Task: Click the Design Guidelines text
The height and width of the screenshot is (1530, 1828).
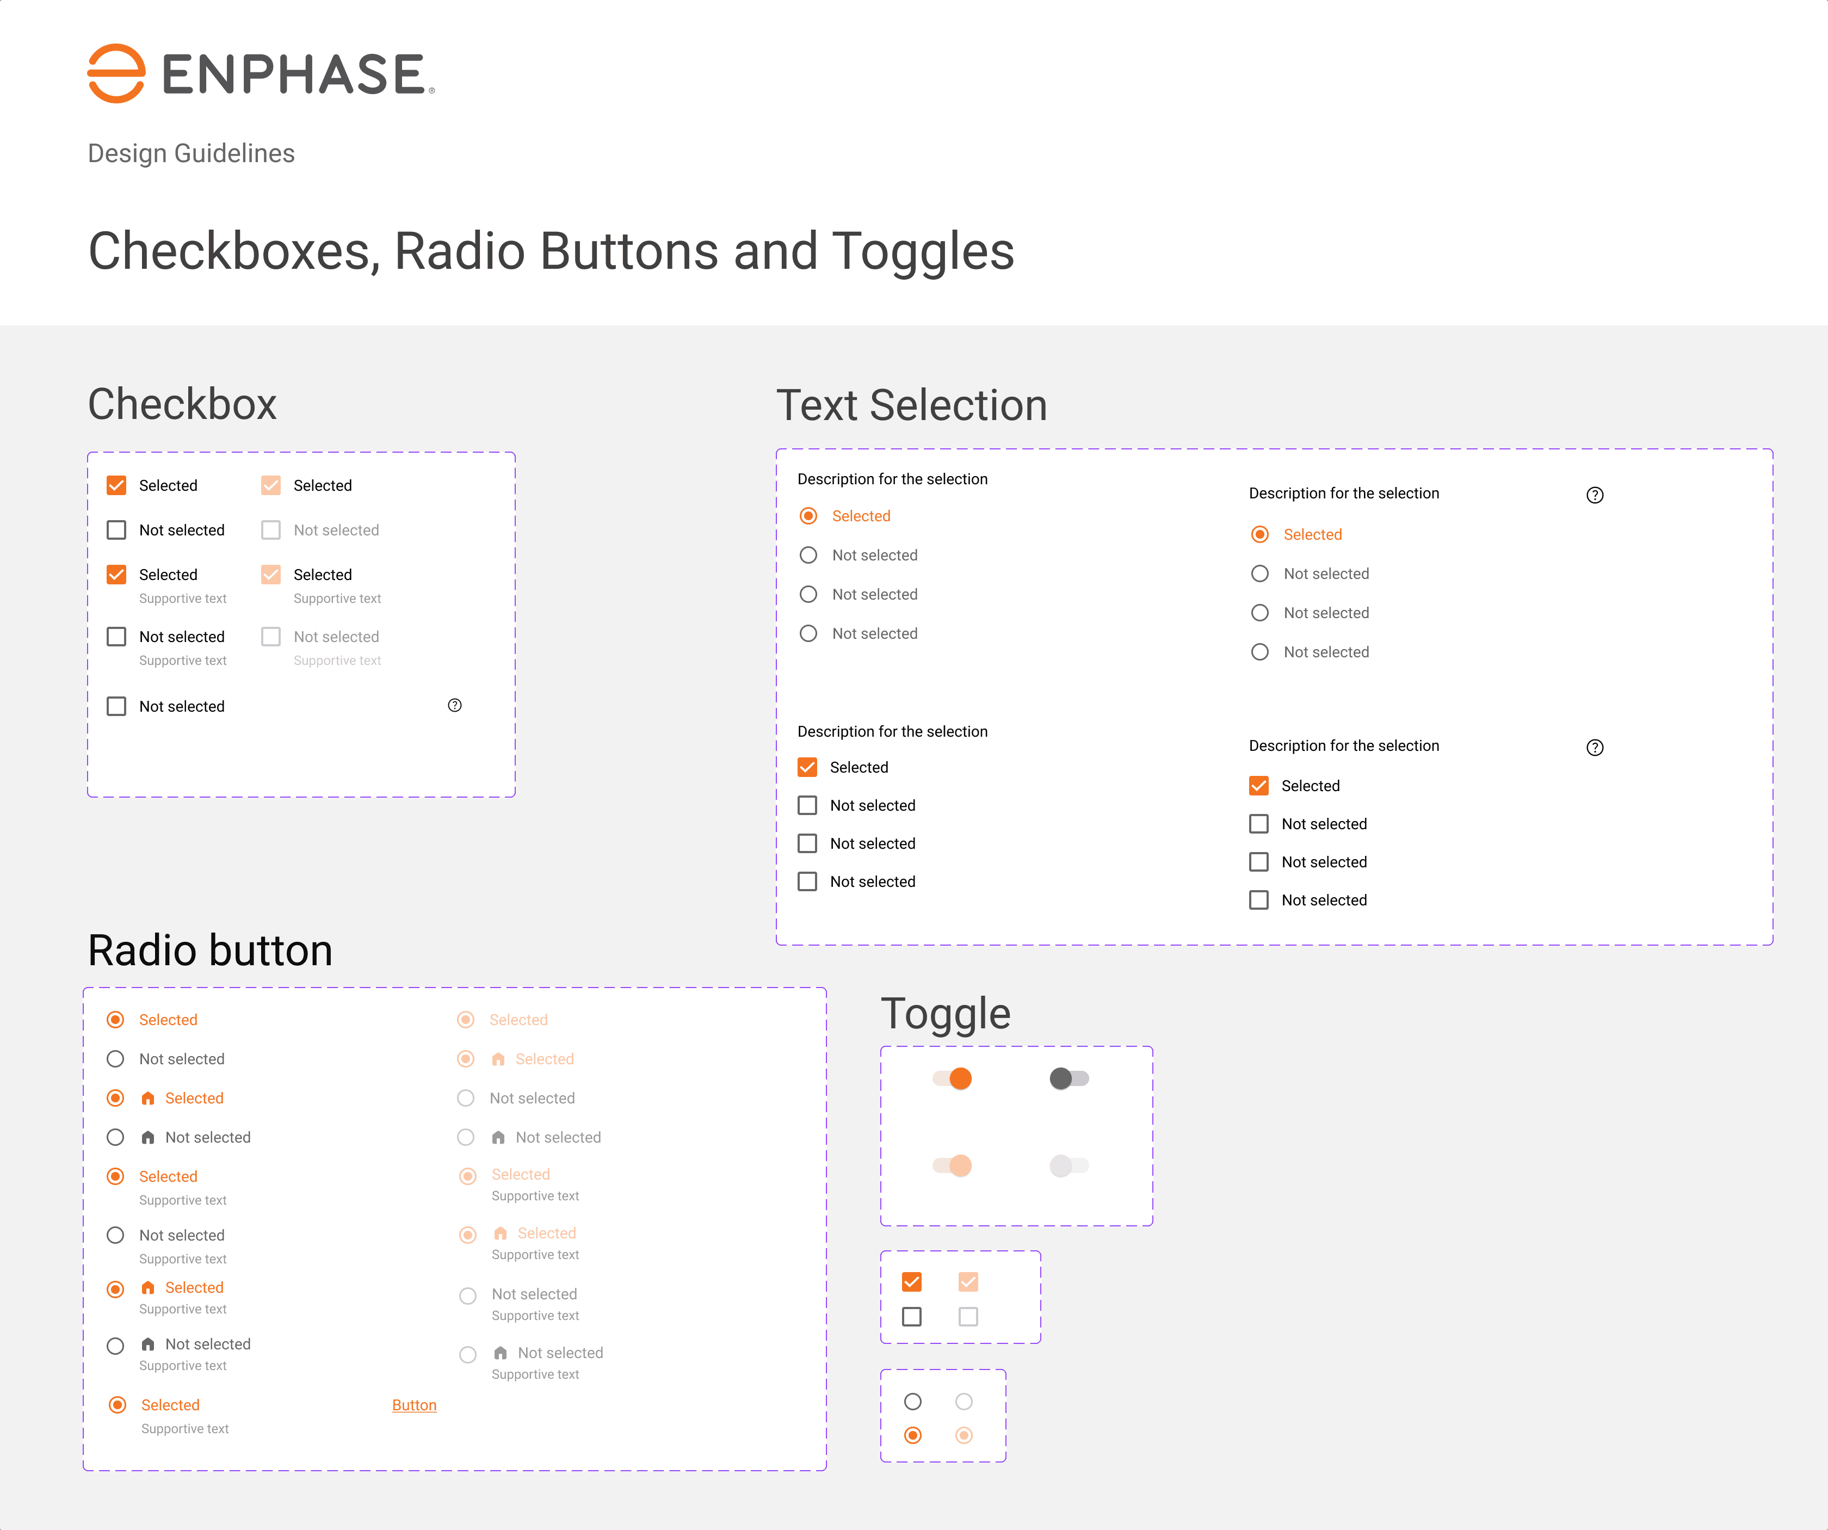Action: (190, 153)
